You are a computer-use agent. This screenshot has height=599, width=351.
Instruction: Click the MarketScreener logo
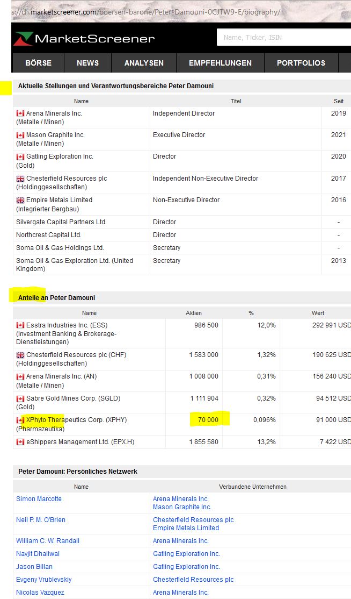point(85,38)
